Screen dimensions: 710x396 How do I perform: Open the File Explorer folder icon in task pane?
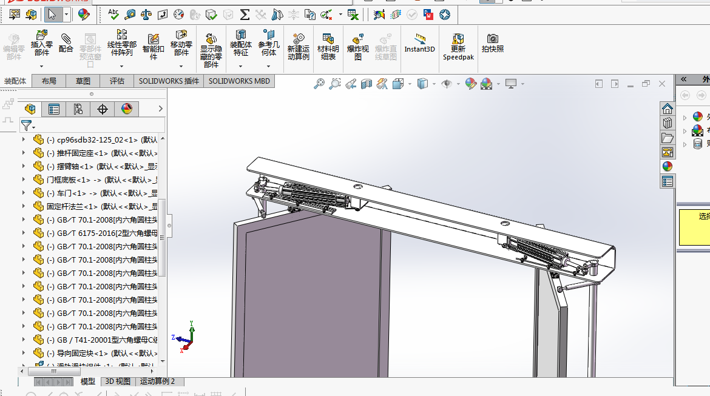point(668,138)
